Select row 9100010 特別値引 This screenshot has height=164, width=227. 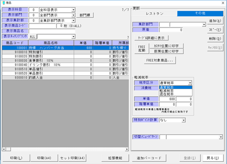click(65, 52)
